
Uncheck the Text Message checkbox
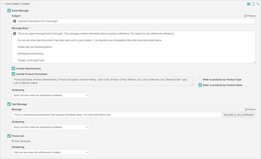click(x=9, y=104)
